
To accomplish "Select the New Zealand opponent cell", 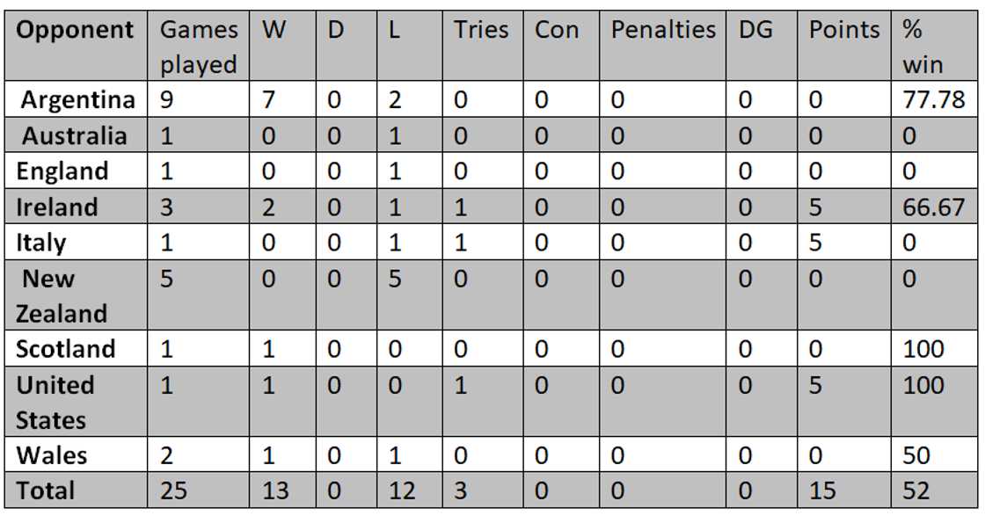I will pos(62,296).
